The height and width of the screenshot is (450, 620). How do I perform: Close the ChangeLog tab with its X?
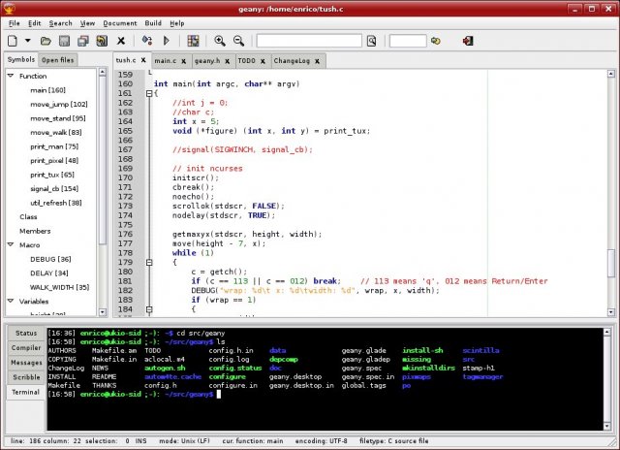click(317, 61)
